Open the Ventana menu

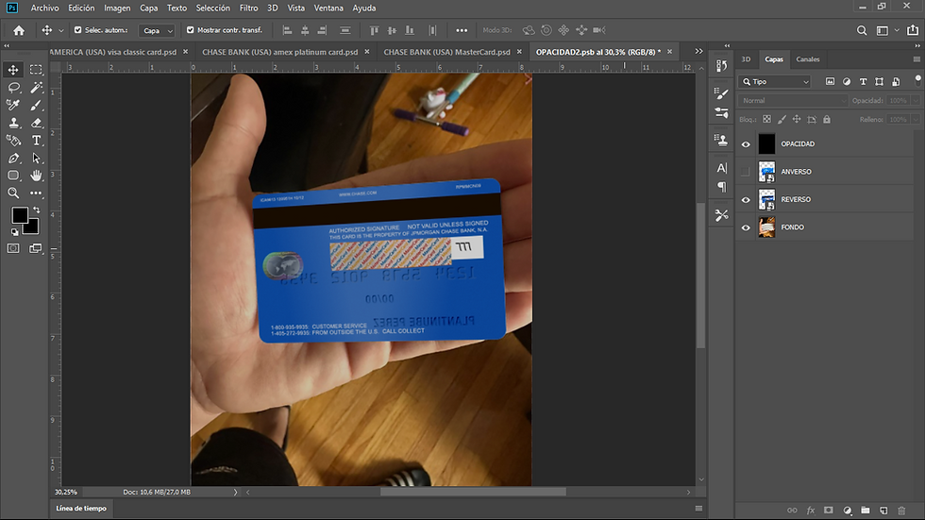pyautogui.click(x=328, y=8)
